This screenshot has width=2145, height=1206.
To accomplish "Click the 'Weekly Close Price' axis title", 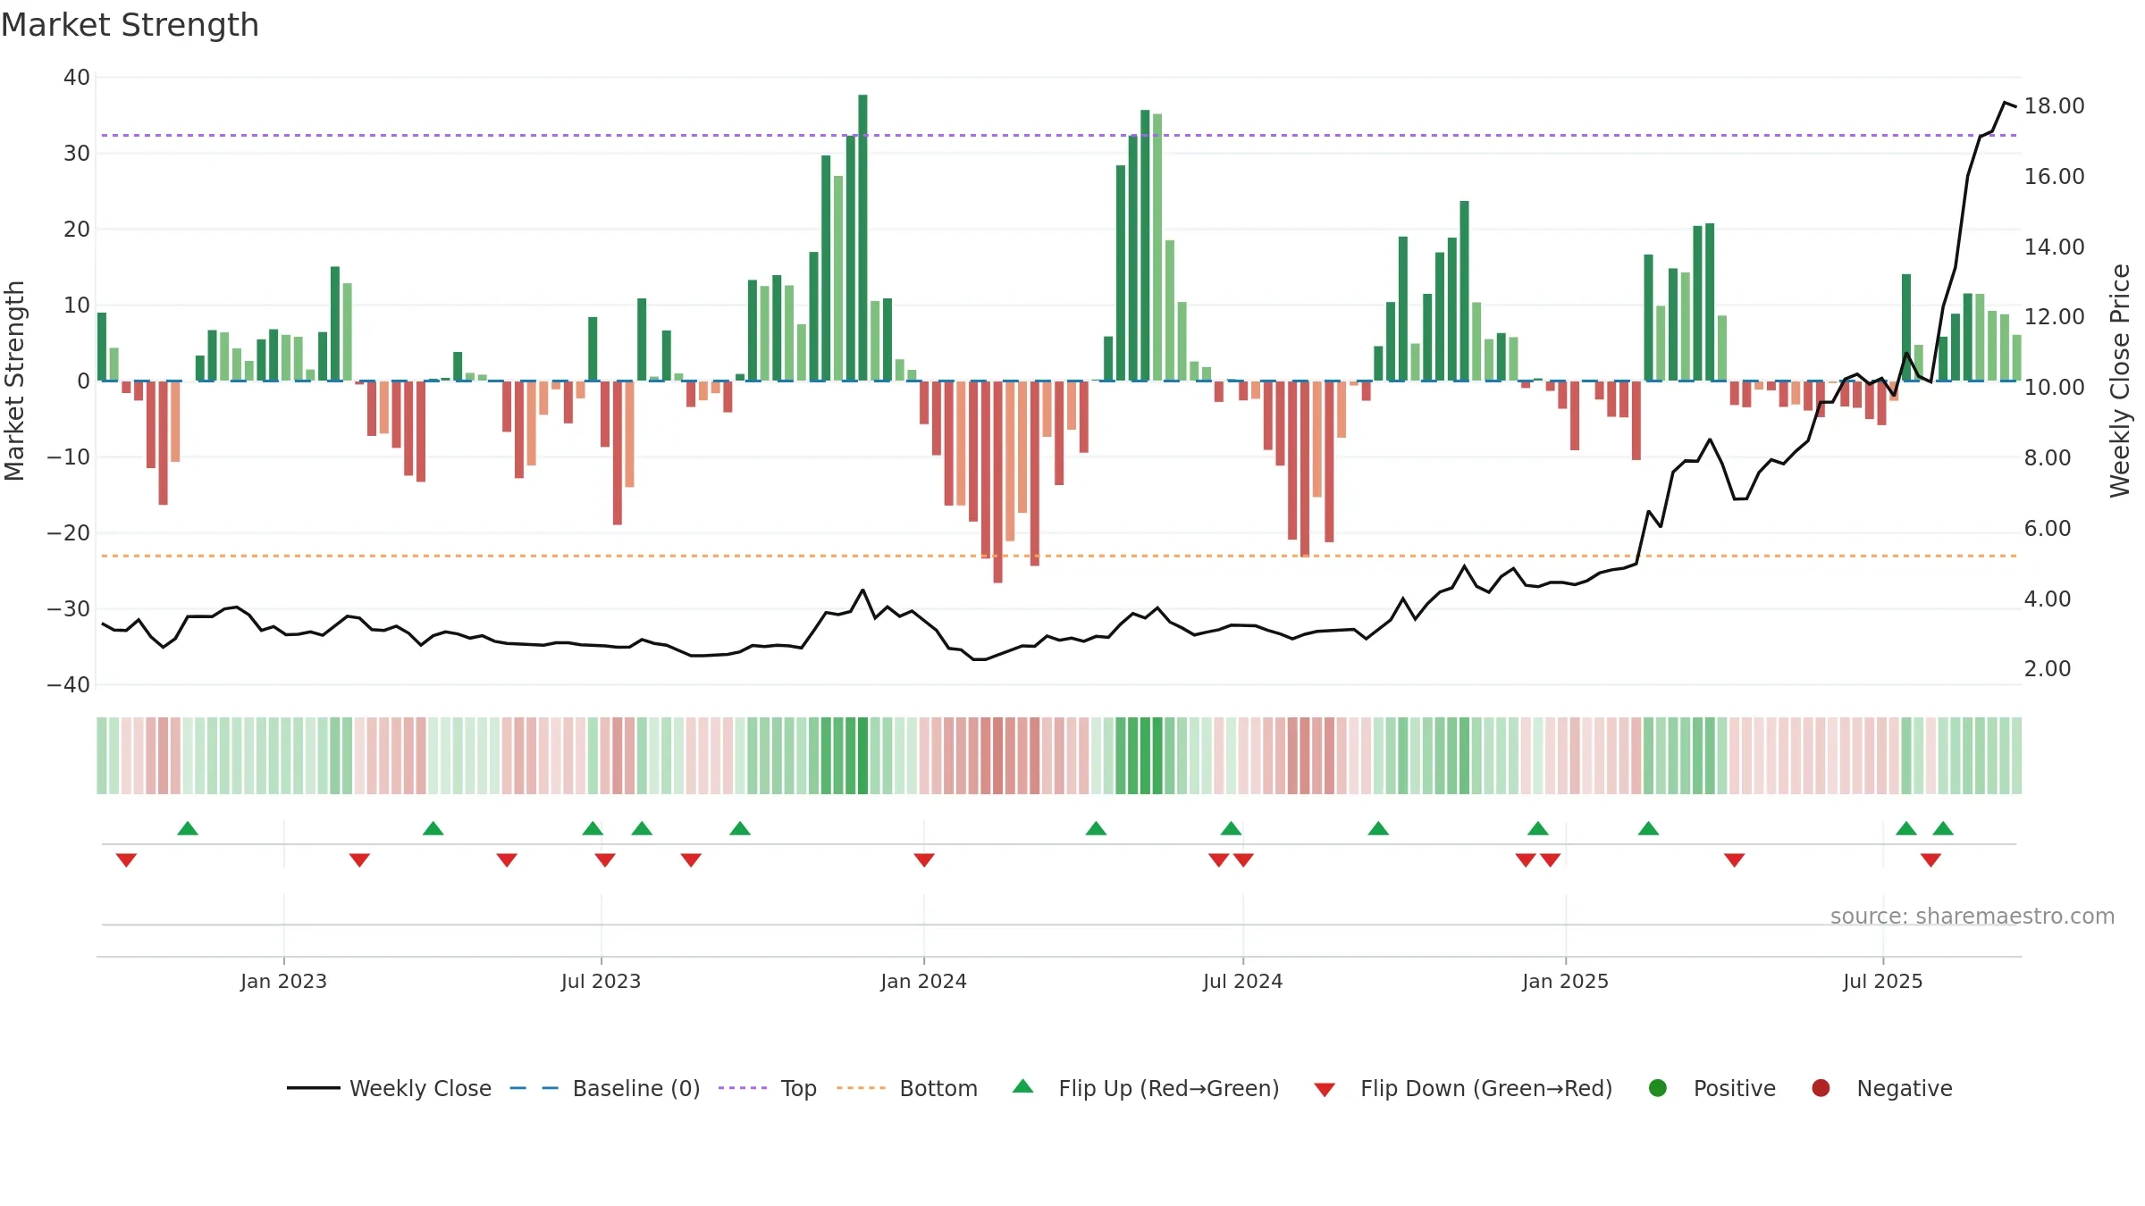I will [2120, 381].
